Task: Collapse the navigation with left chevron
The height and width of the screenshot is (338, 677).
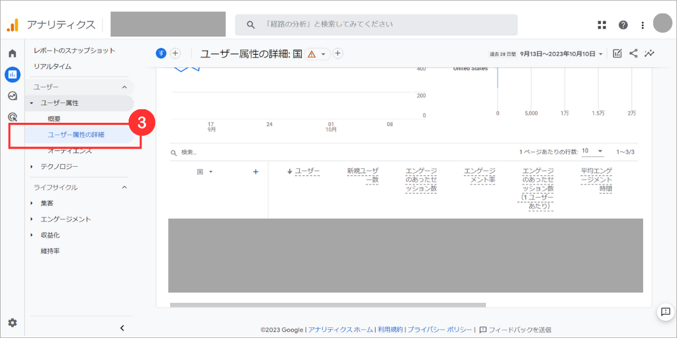Action: (x=122, y=328)
